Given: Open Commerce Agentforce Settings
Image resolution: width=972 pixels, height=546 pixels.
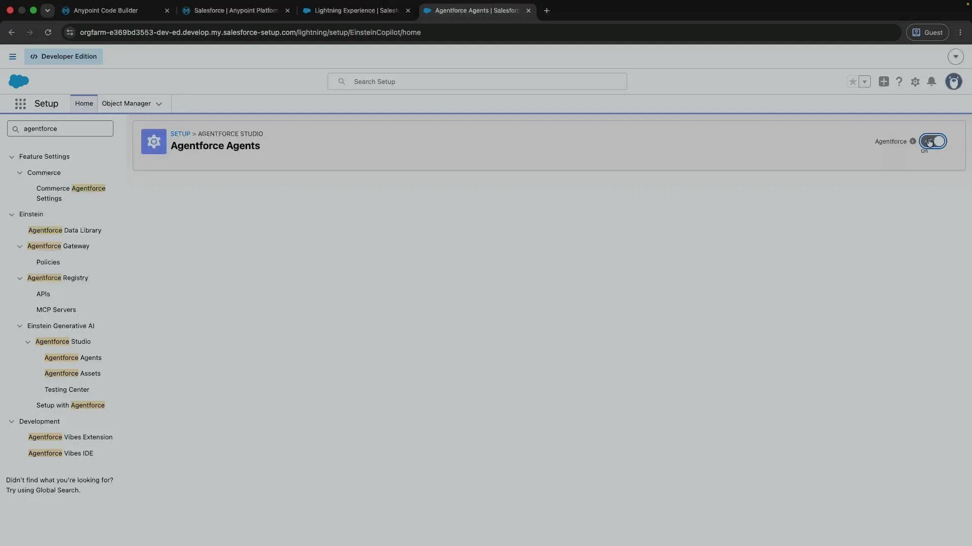Looking at the screenshot, I should [x=71, y=193].
